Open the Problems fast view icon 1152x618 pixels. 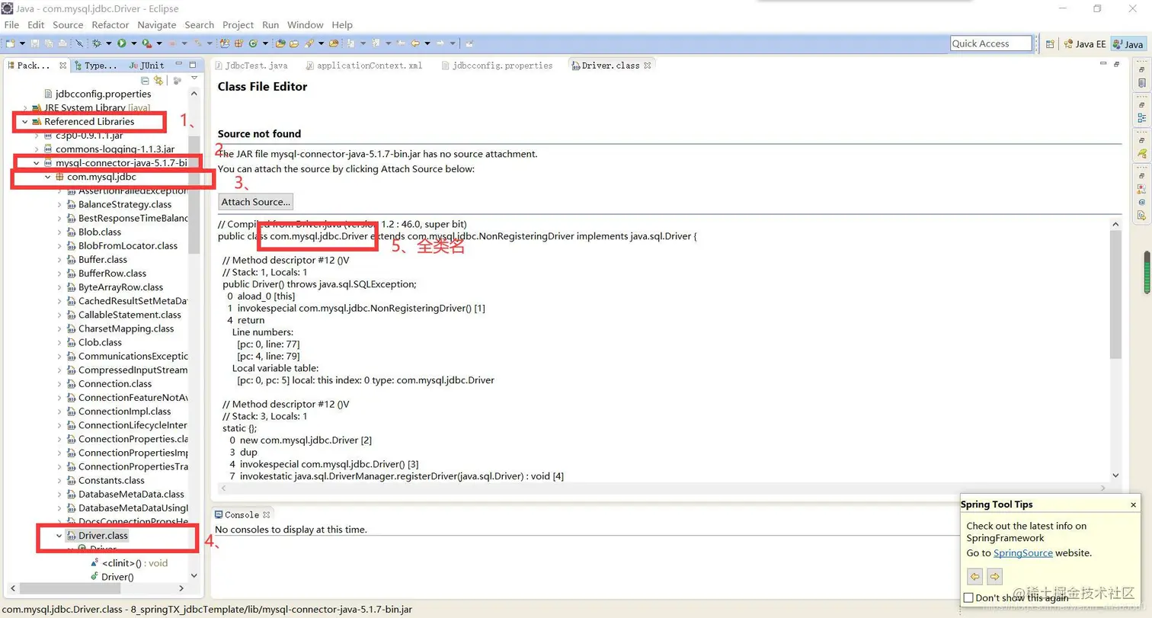click(1141, 189)
